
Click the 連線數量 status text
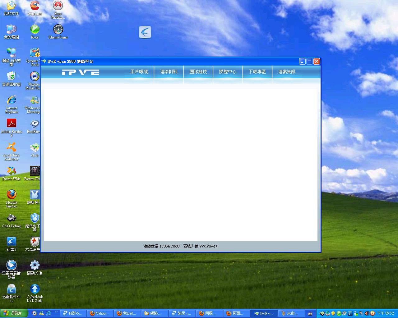(161, 246)
